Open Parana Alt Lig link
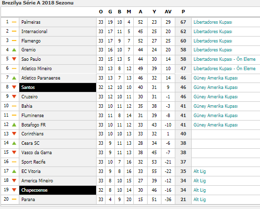The height and width of the screenshot is (209, 260). tap(200, 200)
